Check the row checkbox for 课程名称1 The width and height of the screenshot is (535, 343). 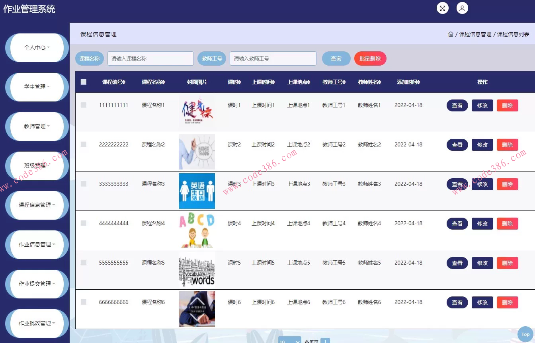[83, 105]
